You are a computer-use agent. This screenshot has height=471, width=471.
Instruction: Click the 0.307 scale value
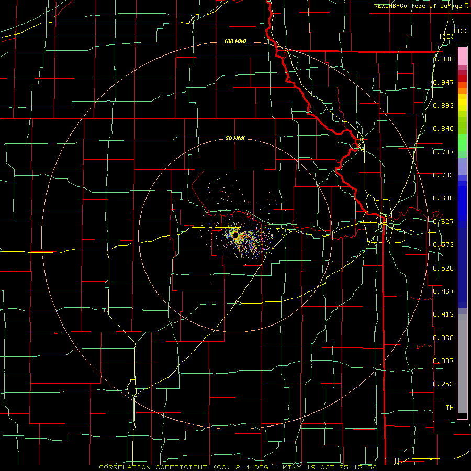(443, 361)
